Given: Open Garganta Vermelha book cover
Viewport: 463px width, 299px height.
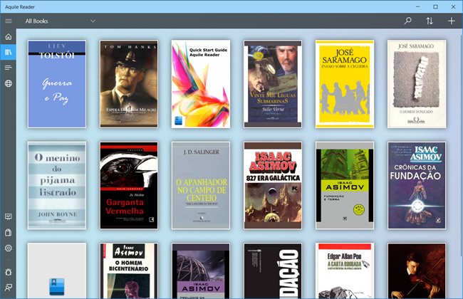Looking at the screenshot, I should pos(129,185).
